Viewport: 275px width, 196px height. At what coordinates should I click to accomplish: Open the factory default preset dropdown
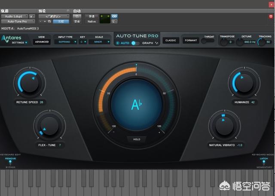pos(54,16)
